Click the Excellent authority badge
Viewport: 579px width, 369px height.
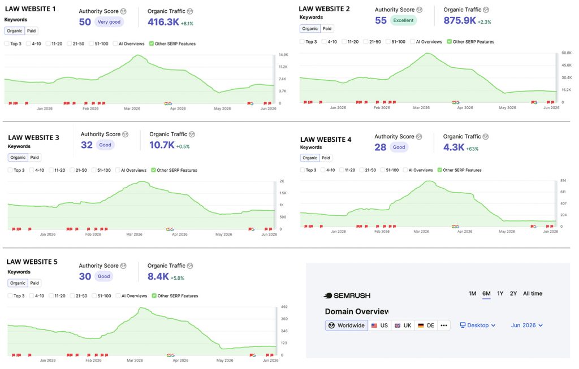tap(403, 20)
